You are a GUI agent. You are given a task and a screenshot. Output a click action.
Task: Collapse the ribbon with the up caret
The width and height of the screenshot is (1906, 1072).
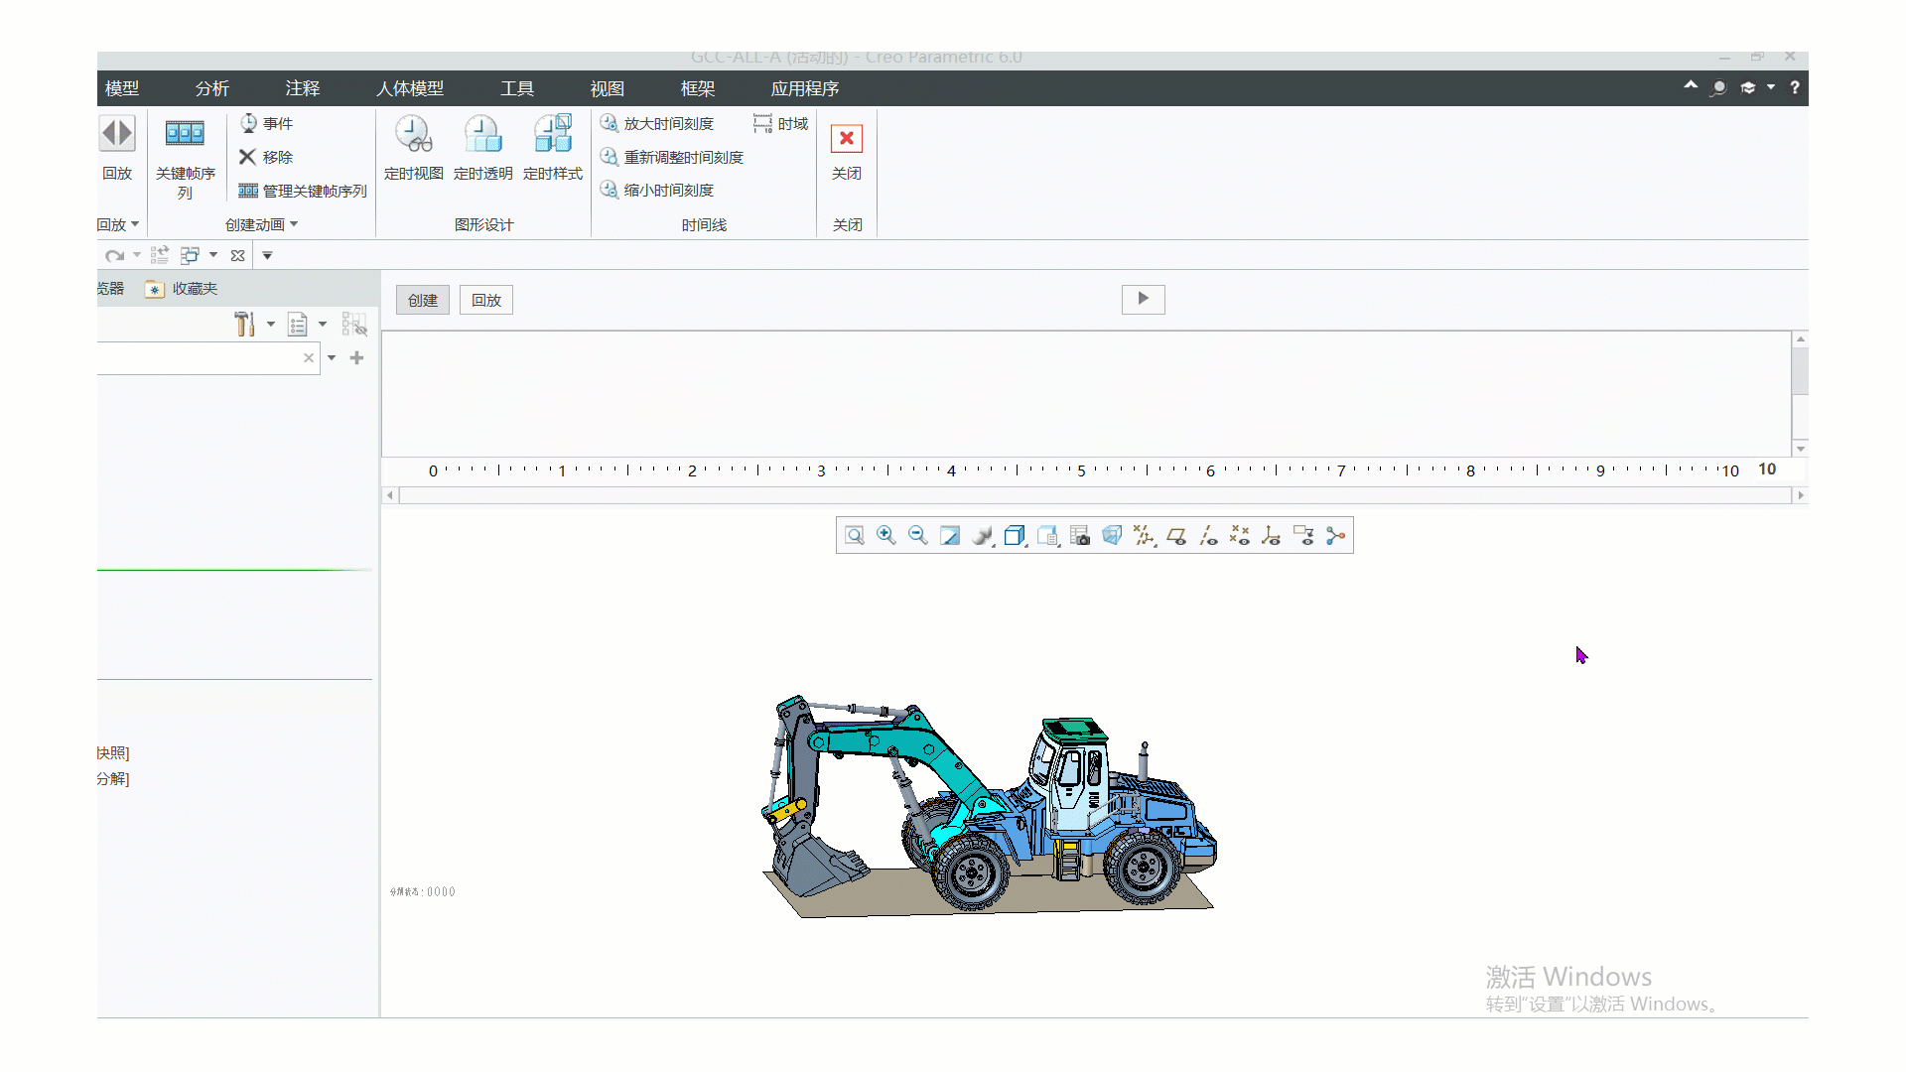pyautogui.click(x=1691, y=86)
